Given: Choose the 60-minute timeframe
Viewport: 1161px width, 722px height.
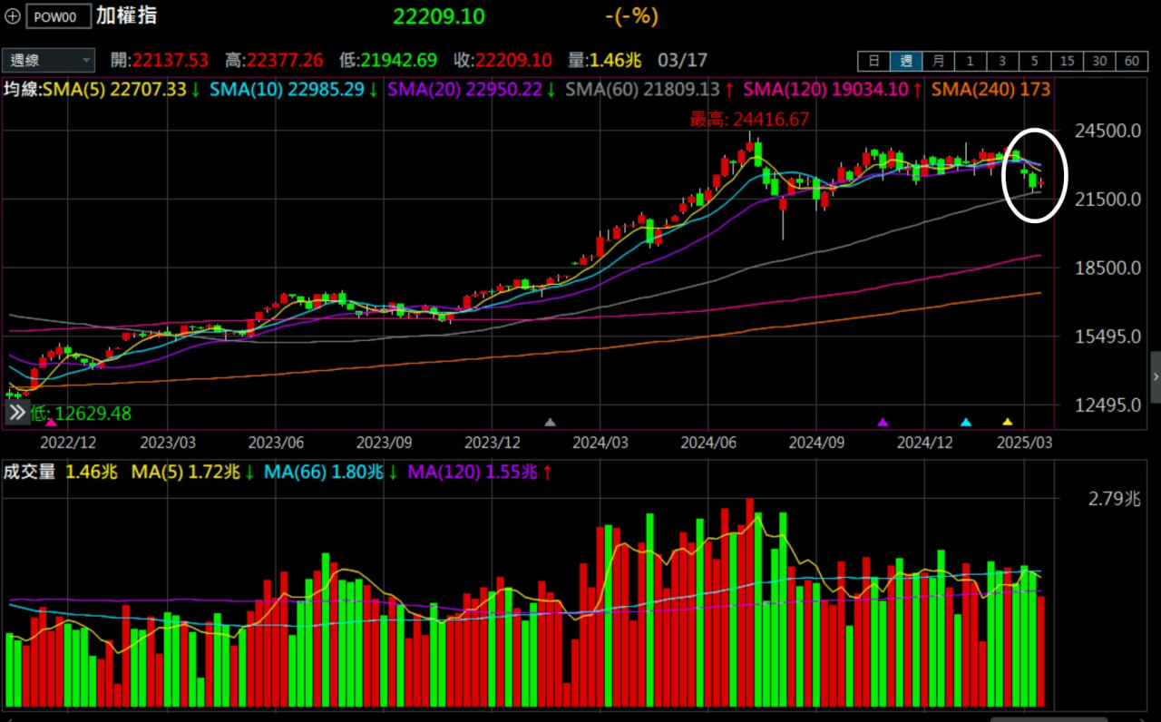Looking at the screenshot, I should coord(1130,61).
